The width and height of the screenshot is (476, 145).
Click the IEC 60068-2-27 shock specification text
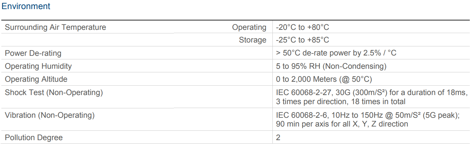tap(372, 92)
